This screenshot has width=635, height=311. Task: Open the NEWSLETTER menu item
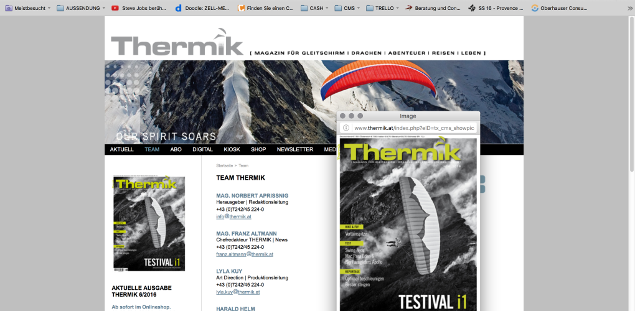point(295,150)
